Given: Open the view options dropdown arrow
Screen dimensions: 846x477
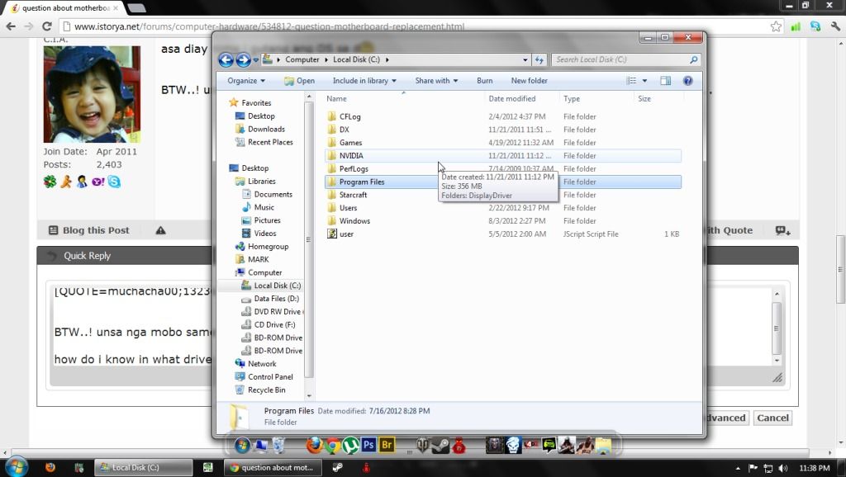Looking at the screenshot, I should pos(644,81).
